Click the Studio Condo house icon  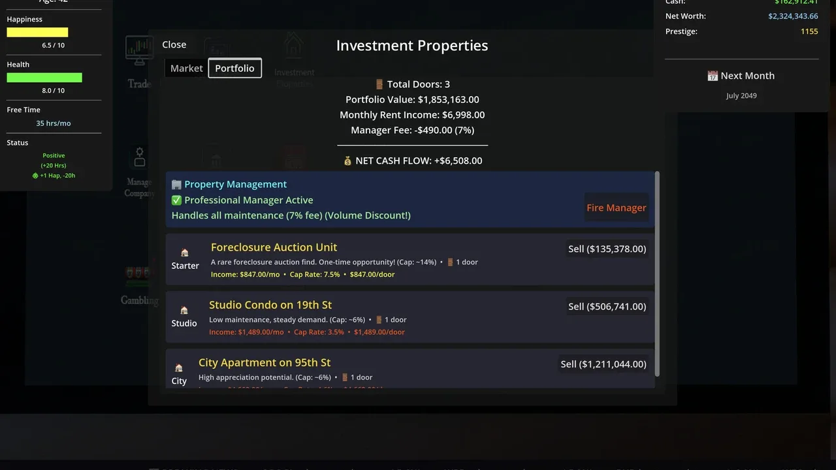tap(184, 310)
